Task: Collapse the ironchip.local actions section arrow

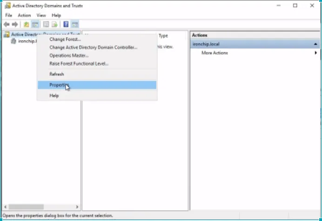Action: tap(315, 44)
